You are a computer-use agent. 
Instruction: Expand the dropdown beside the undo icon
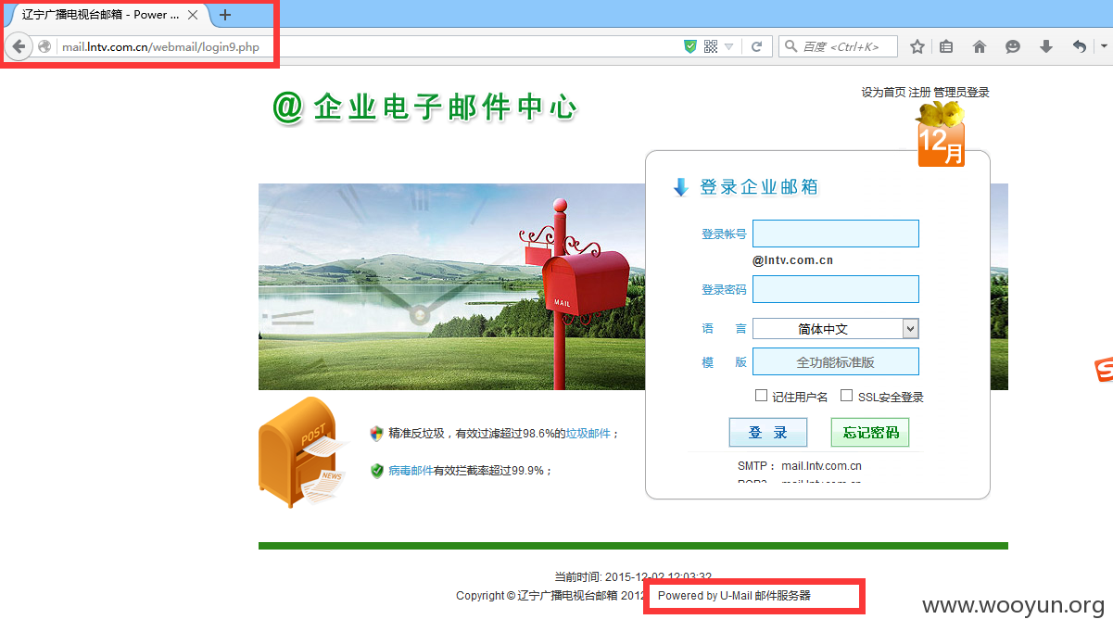1103,46
